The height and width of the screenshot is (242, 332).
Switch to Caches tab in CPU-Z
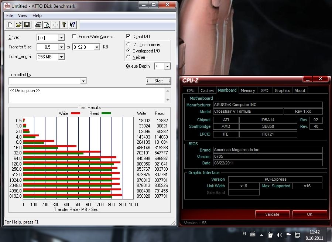pyautogui.click(x=207, y=91)
